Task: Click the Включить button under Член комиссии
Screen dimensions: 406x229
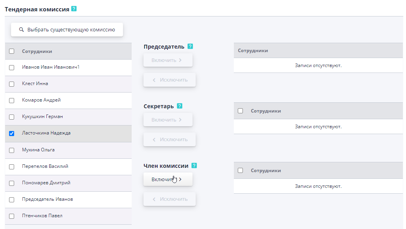Action: [x=168, y=179]
